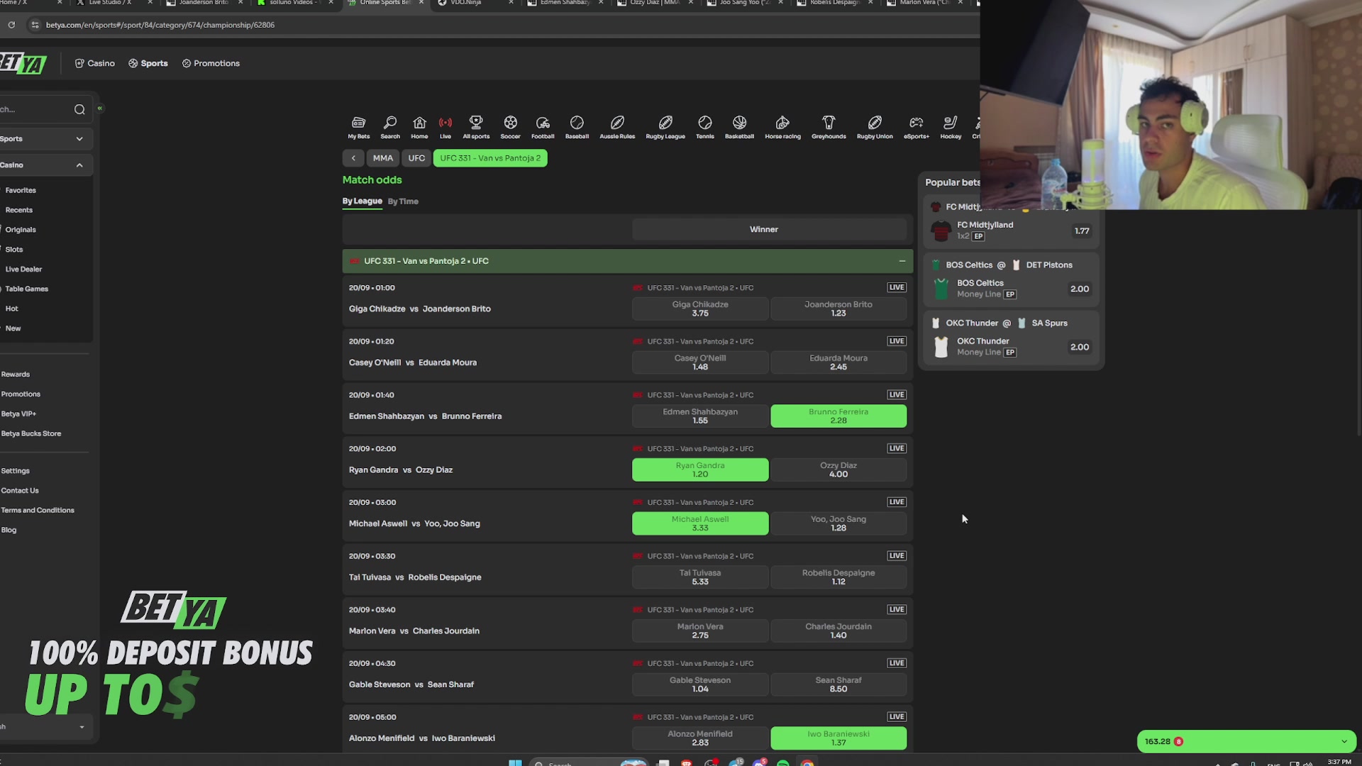Screen dimensions: 1362x766
Task: Open the Promotions top menu
Action: (x=211, y=63)
